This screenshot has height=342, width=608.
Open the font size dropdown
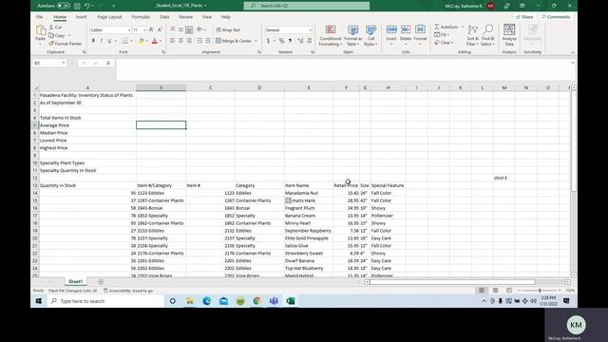pyautogui.click(x=144, y=29)
